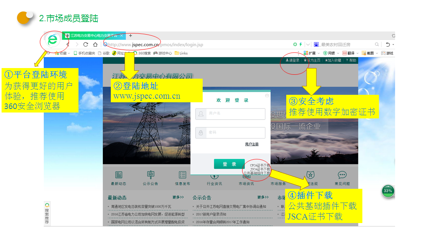Click the browser refresh button
Image resolution: width=442 pixels, height=249 pixels.
point(86,44)
